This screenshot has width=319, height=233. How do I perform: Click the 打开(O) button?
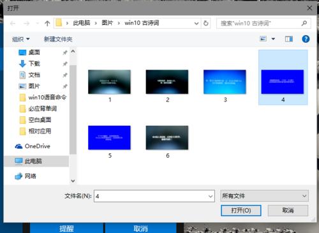click(x=241, y=211)
